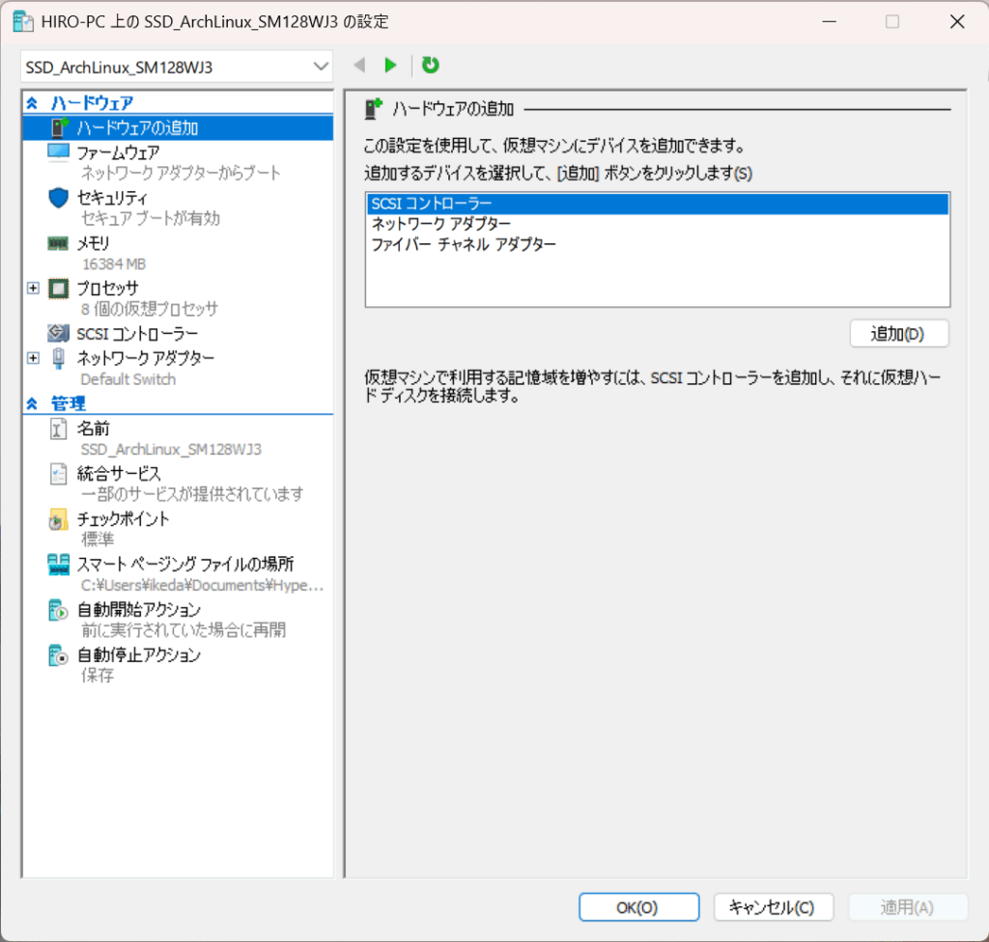The width and height of the screenshot is (989, 942).
Task: Click the 追加(D) button
Action: [899, 334]
